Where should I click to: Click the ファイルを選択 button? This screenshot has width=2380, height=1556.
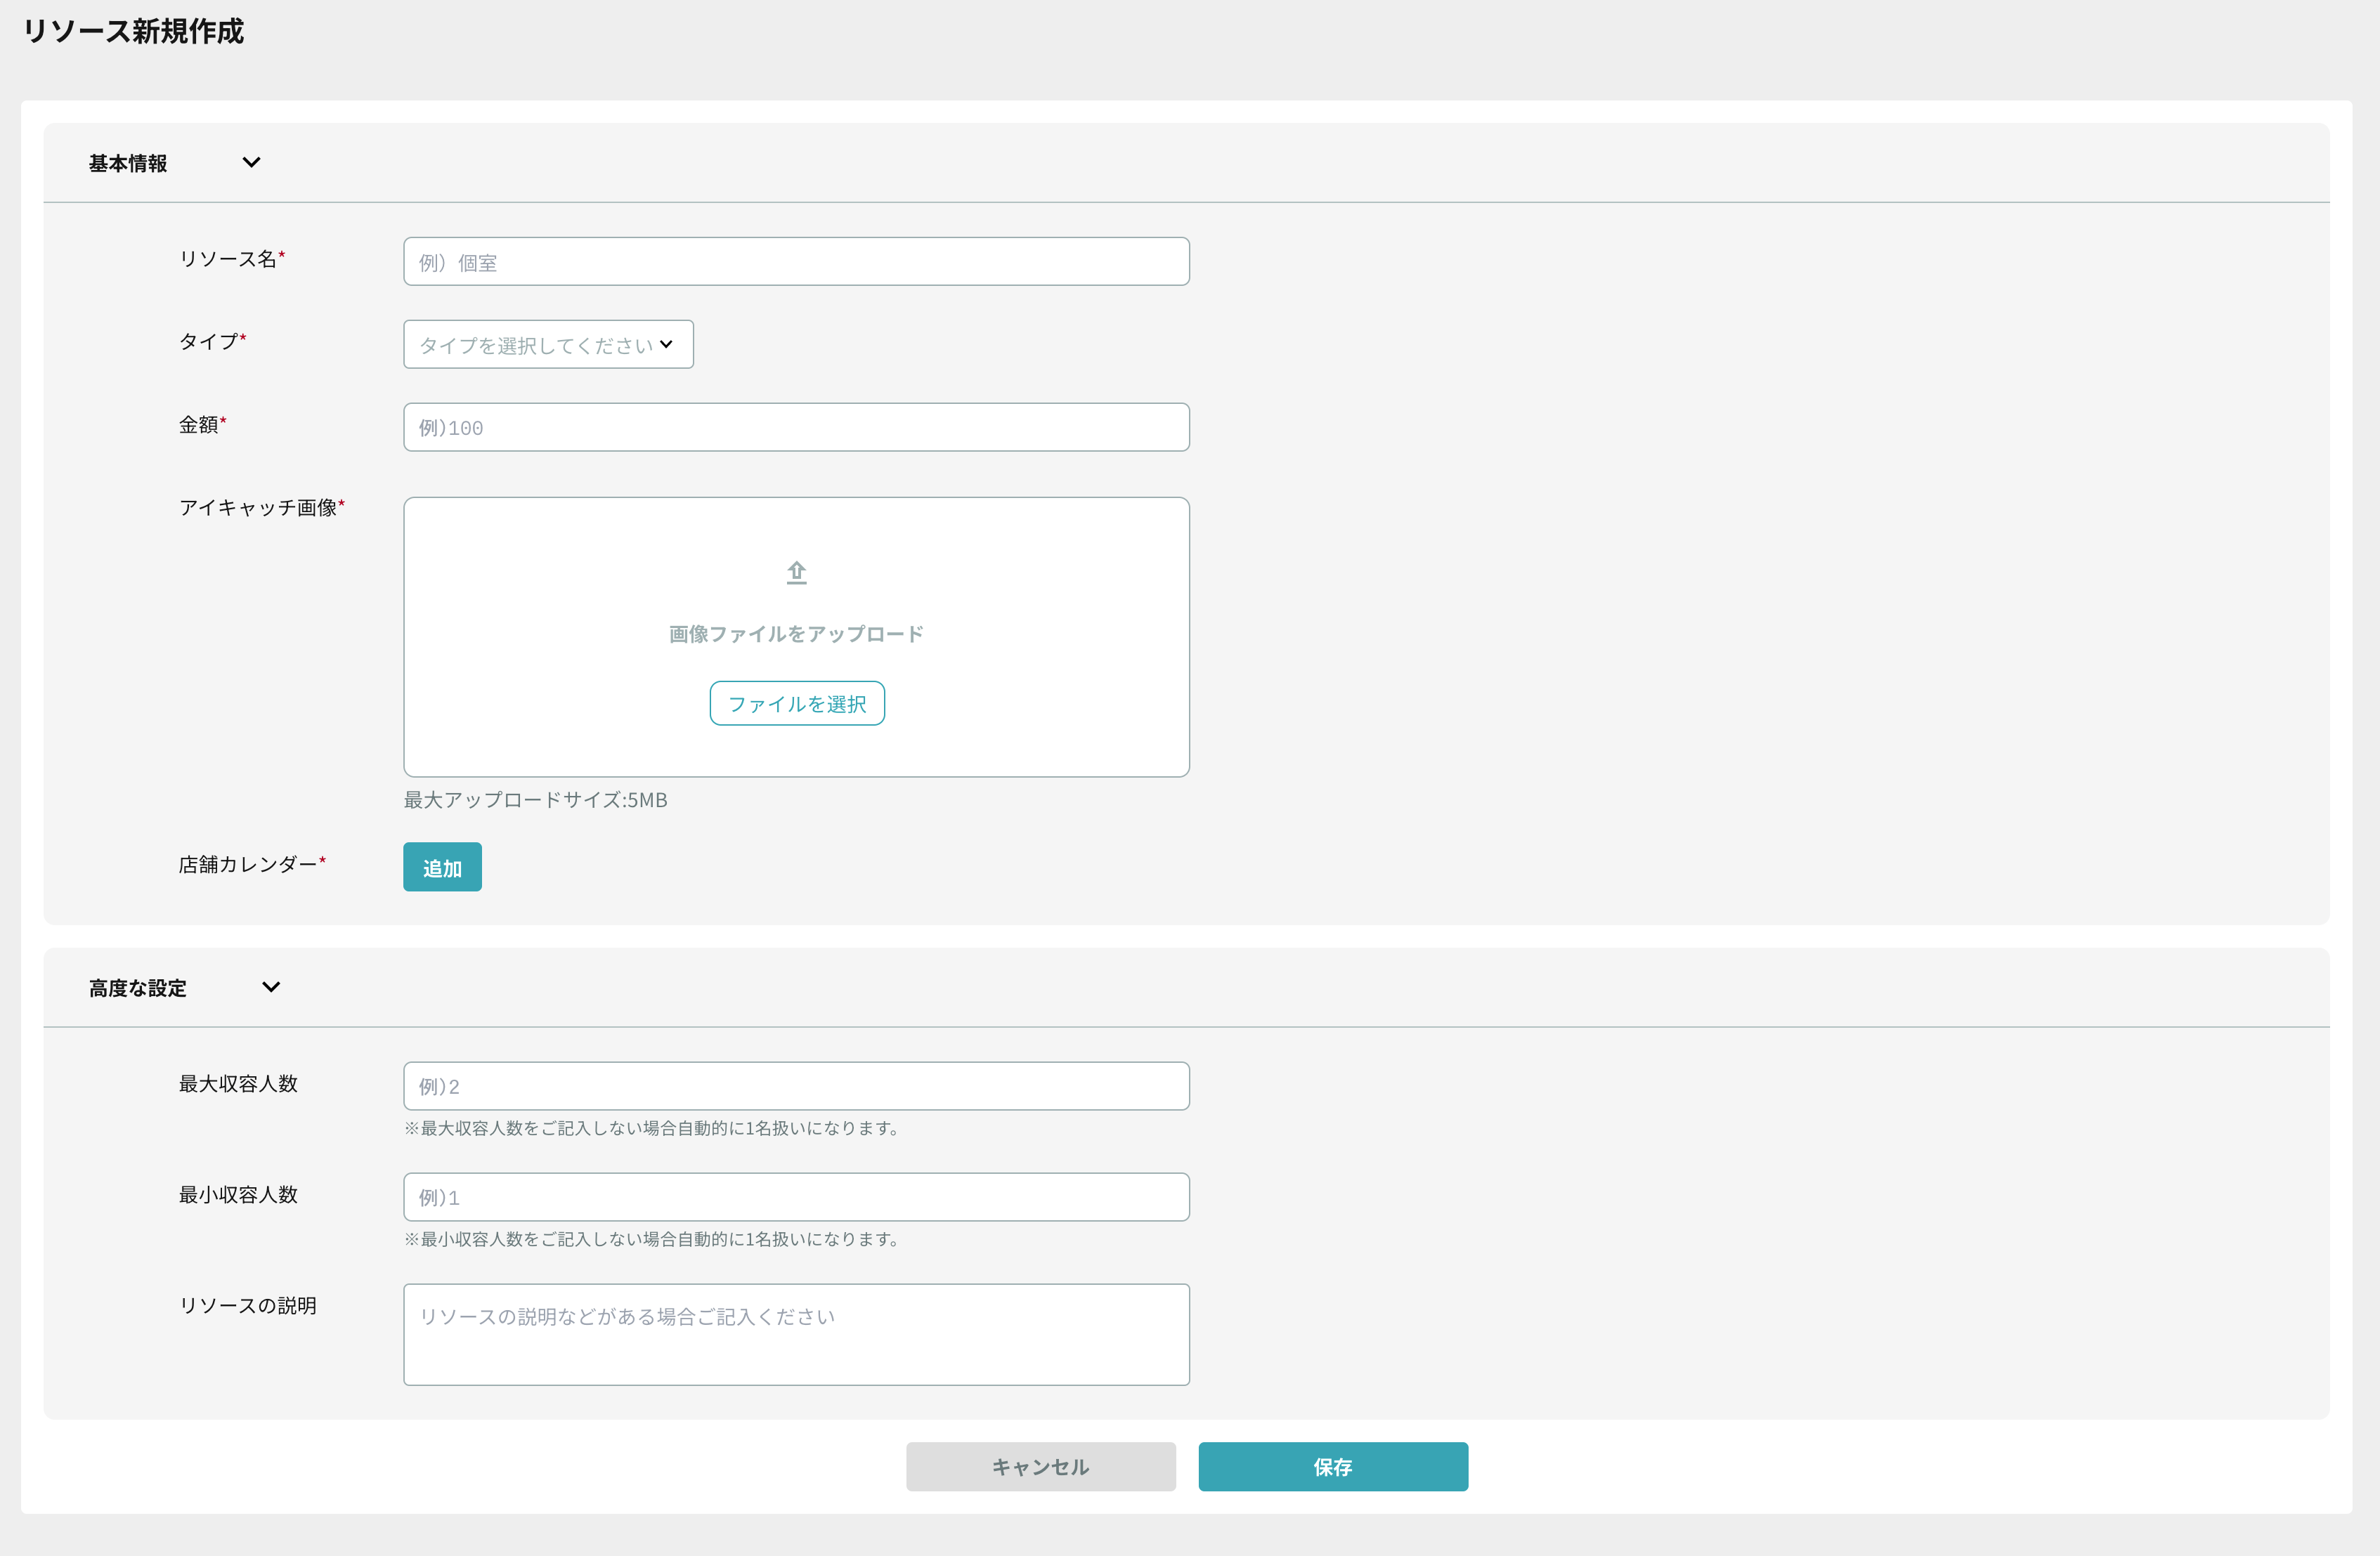tap(797, 703)
